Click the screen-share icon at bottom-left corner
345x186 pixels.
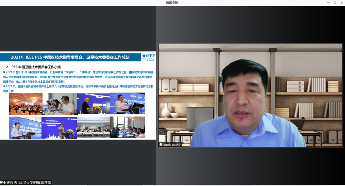coord(1,182)
